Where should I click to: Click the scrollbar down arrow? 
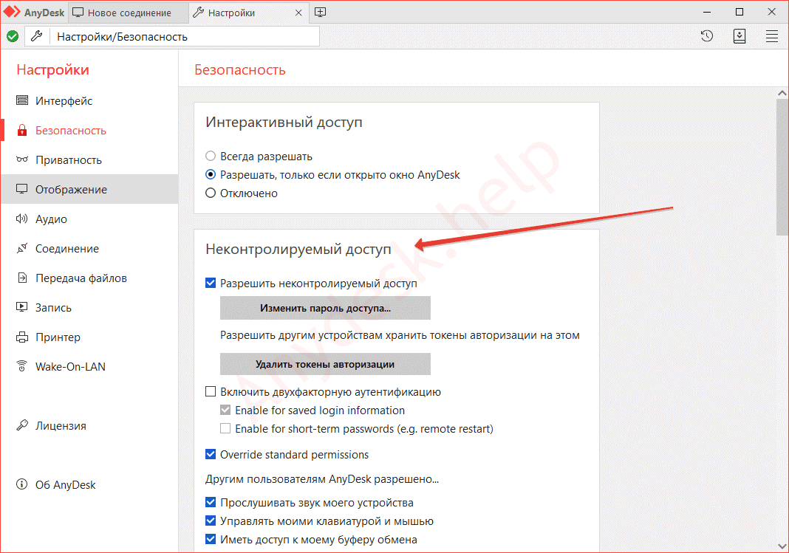click(x=782, y=546)
